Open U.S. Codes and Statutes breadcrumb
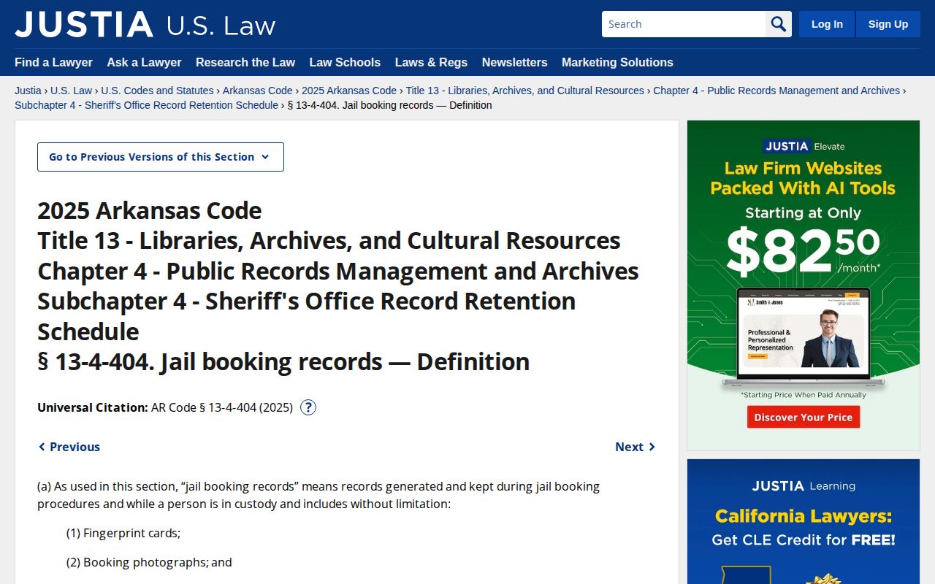This screenshot has height=584, width=935. [157, 91]
